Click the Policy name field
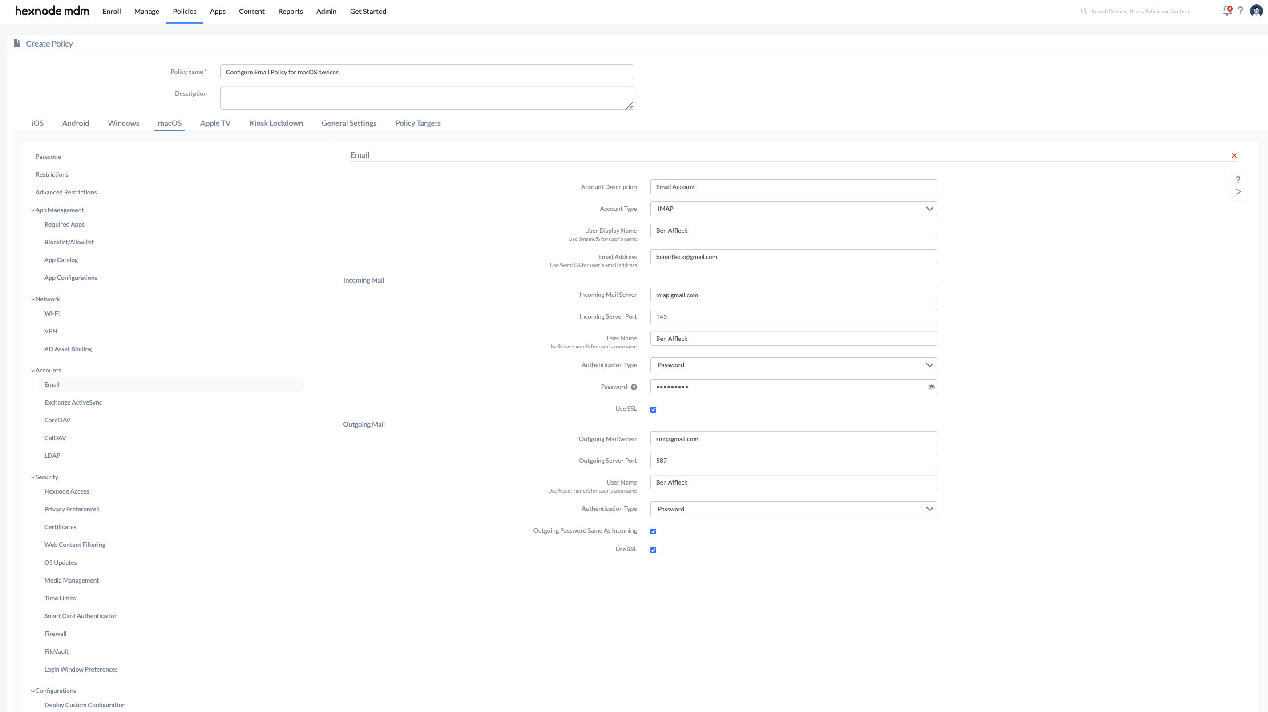This screenshot has height=712, width=1268. tap(427, 72)
